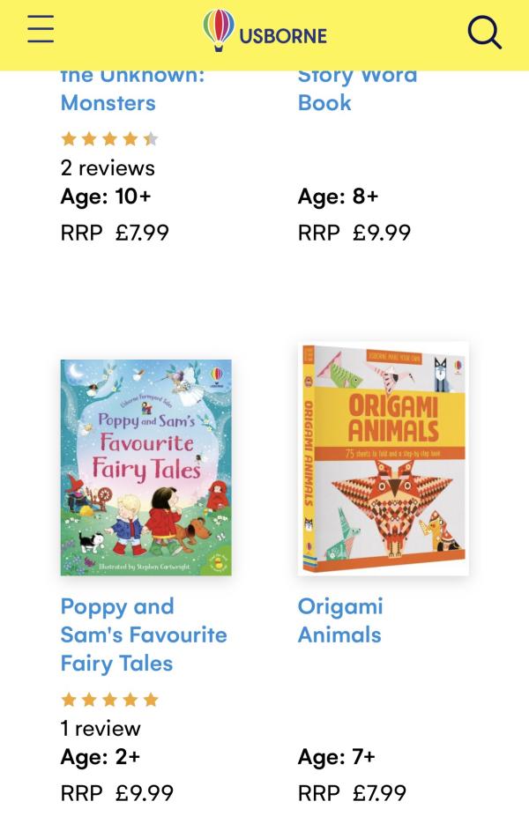Open the Unknown: Monsters title link
Viewport: 529px width, 831px height.
pyautogui.click(x=132, y=89)
